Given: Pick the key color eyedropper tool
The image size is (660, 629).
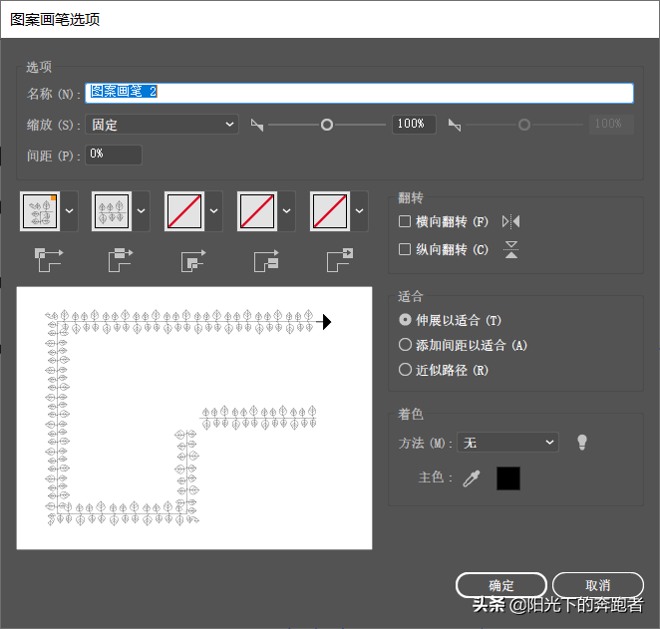Looking at the screenshot, I should pos(472,478).
